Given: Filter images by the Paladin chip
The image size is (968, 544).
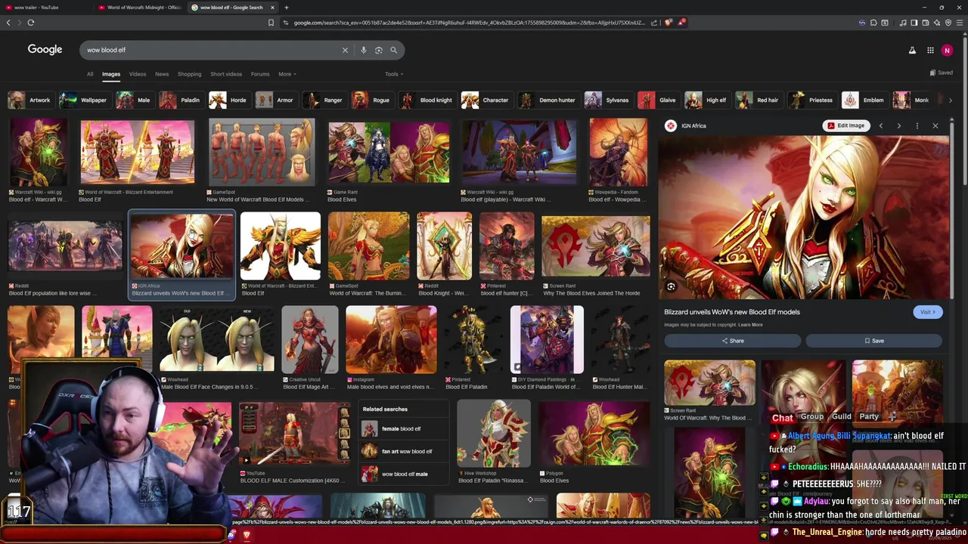Looking at the screenshot, I should [181, 100].
